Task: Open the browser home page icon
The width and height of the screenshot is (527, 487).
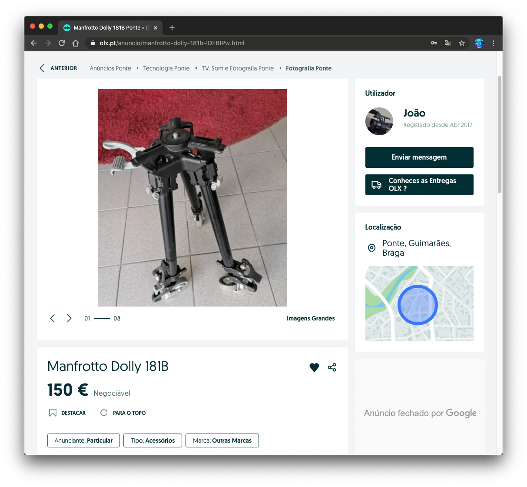Action: pyautogui.click(x=76, y=43)
